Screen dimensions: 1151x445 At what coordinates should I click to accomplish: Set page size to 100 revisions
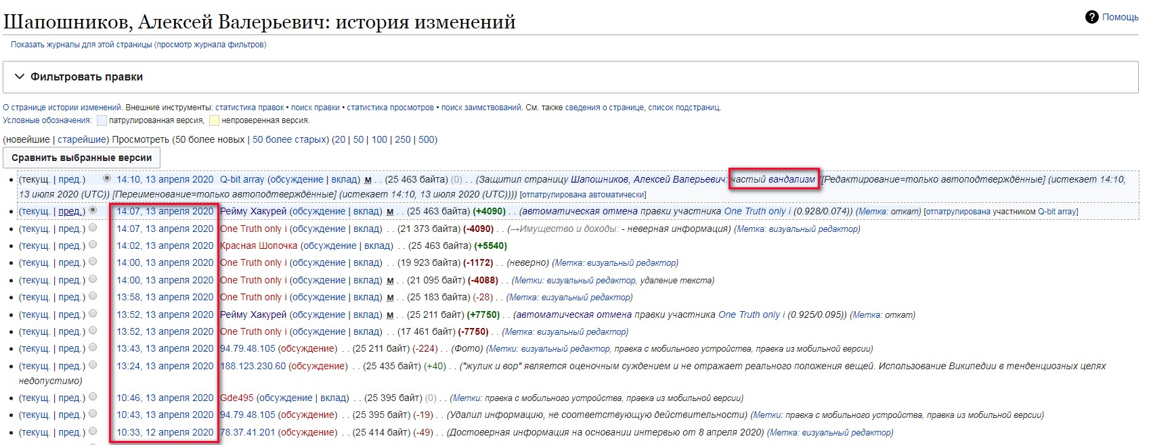tap(379, 139)
